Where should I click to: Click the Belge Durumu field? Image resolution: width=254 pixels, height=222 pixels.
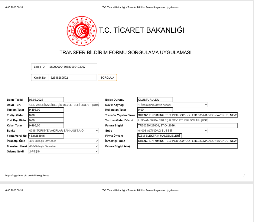(155, 100)
